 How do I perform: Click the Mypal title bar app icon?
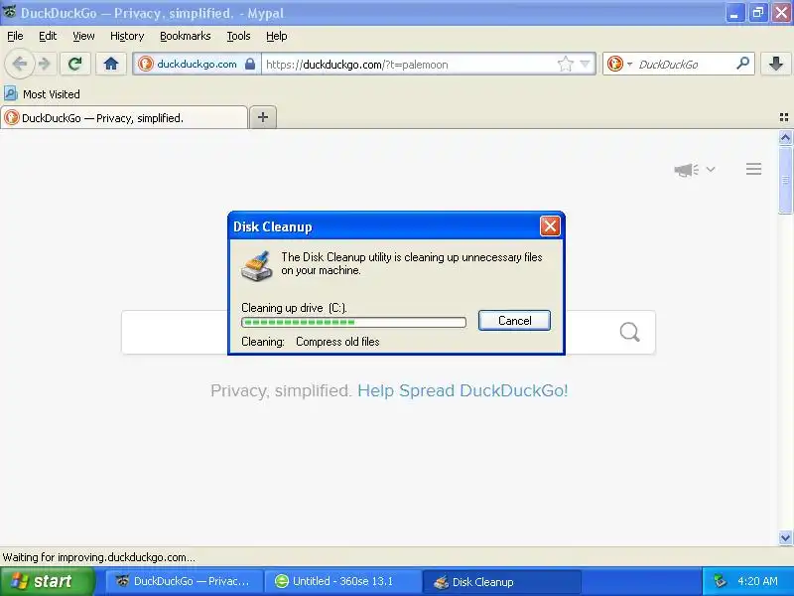[9, 12]
